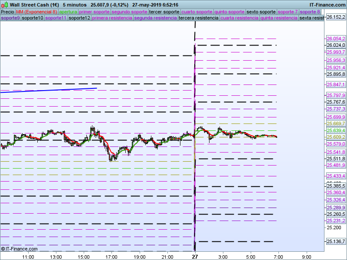
Task: Click the 25.260,5 price label
Action: click(x=336, y=214)
